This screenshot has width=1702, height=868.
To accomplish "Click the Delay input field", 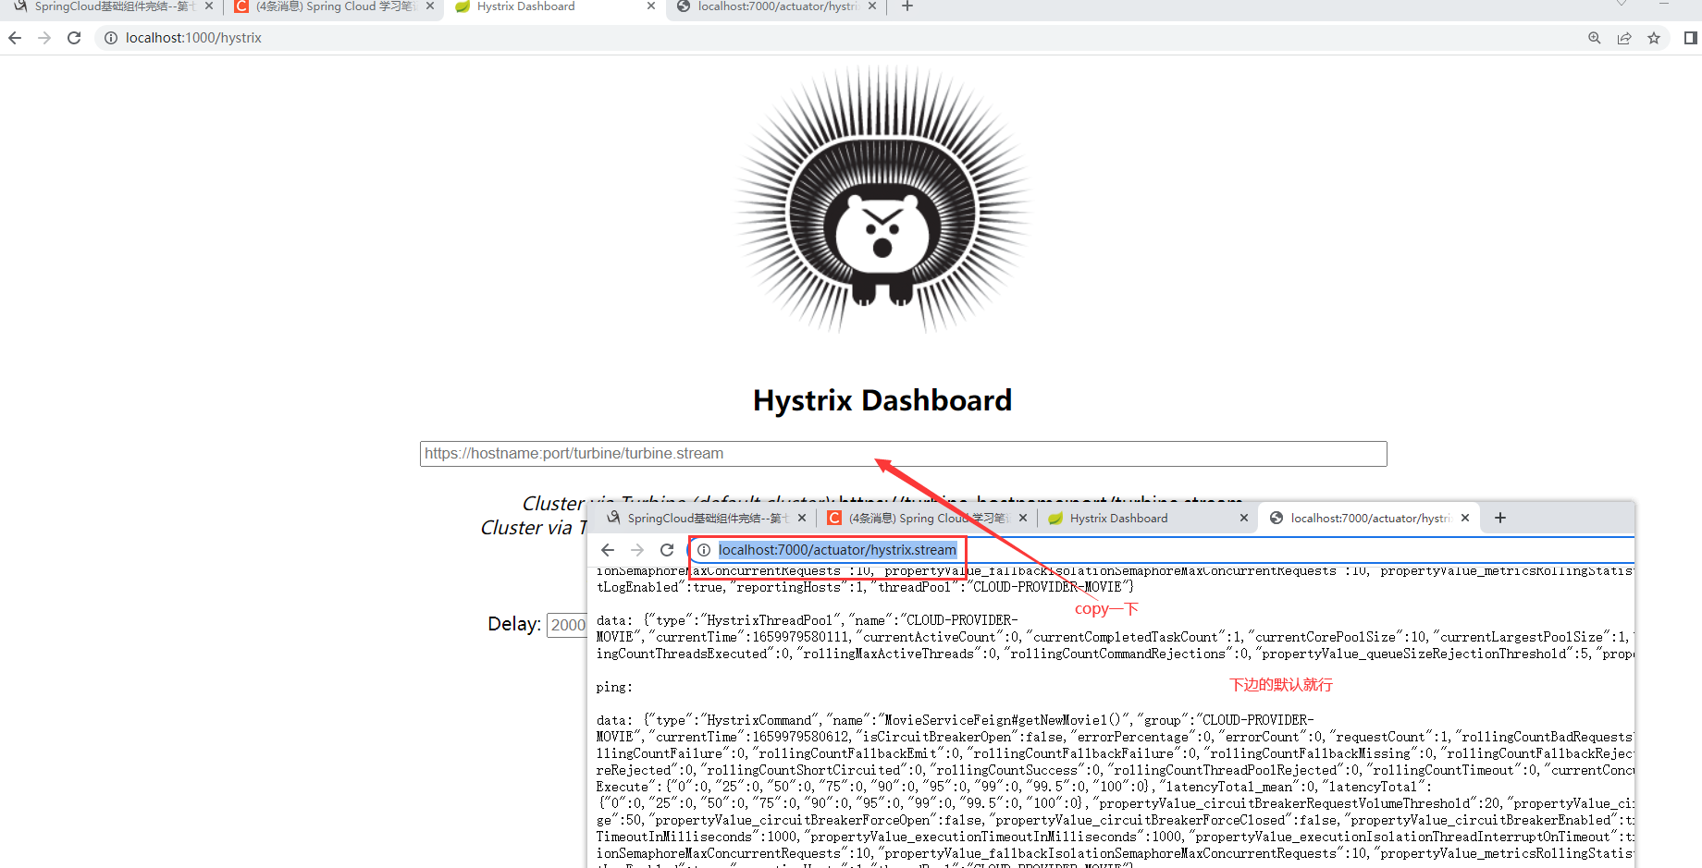I will pyautogui.click(x=567, y=625).
